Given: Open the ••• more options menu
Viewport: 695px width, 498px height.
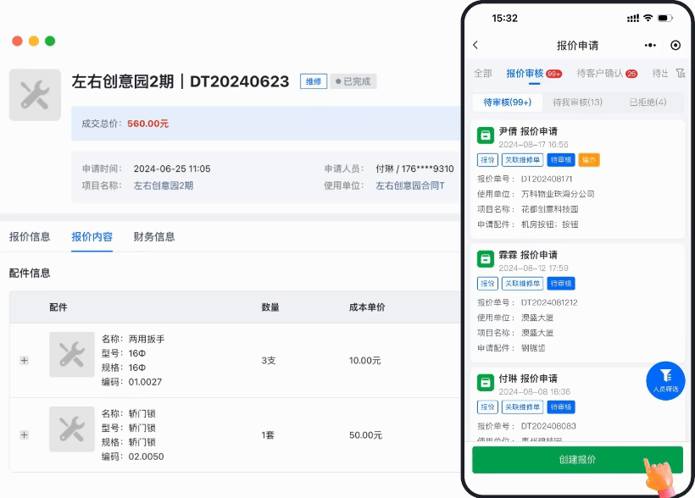Looking at the screenshot, I should pos(650,45).
